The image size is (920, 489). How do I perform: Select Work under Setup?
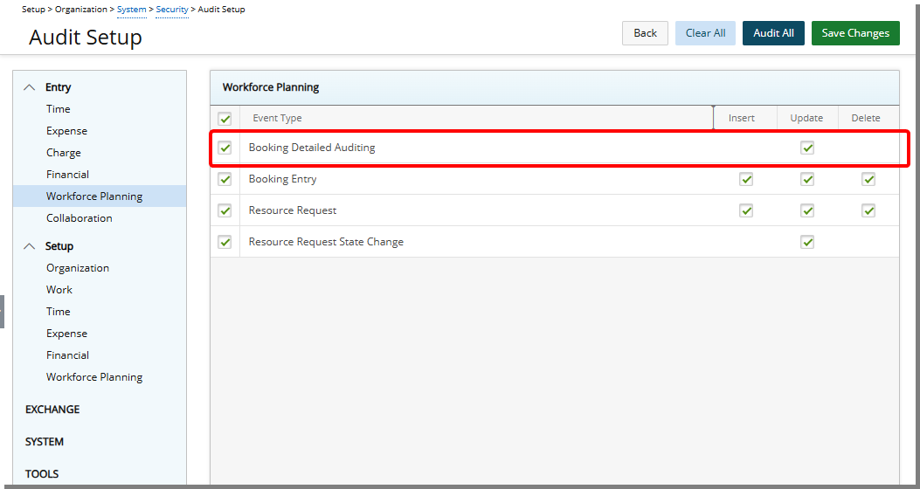click(59, 290)
